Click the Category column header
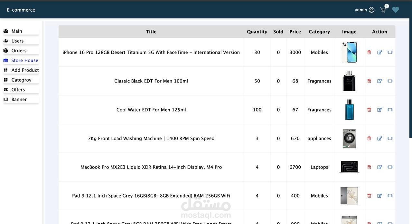Image resolution: width=412 pixels, height=224 pixels. coord(319,32)
